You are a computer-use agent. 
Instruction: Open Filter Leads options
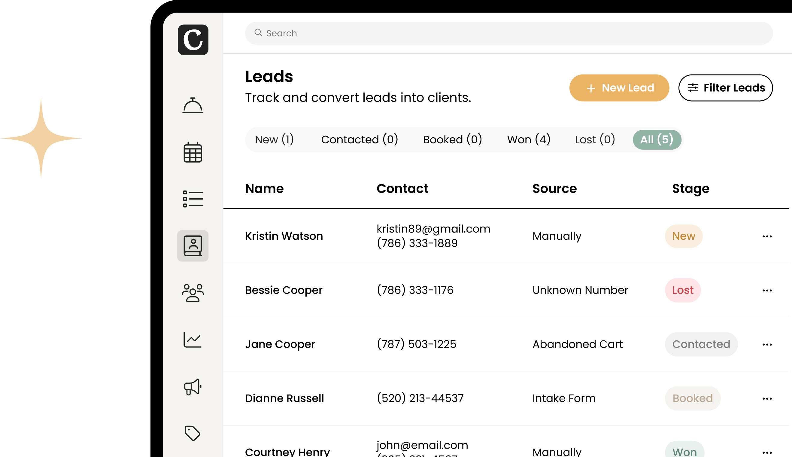(x=726, y=88)
